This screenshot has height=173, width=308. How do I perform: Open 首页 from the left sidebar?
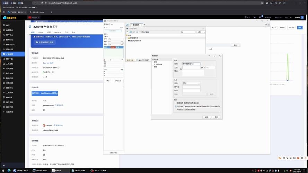tap(8, 25)
